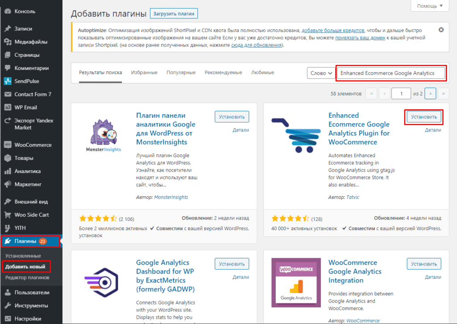Click the Страницы pages icon
The image size is (457, 324).
[8, 55]
